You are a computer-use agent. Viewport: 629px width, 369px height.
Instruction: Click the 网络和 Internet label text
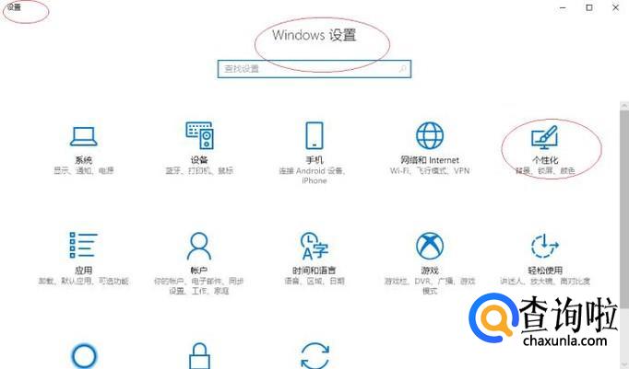pyautogui.click(x=430, y=160)
